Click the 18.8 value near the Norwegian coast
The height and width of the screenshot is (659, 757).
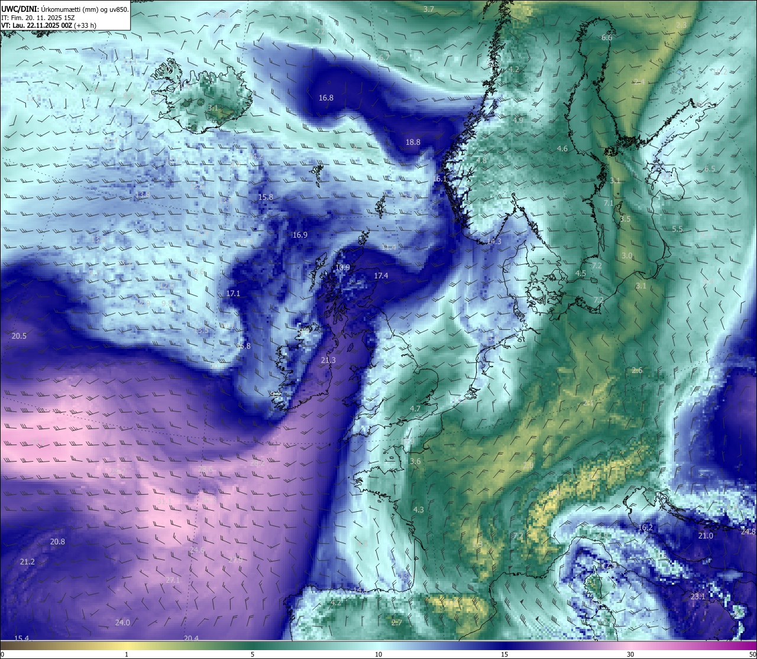(x=413, y=142)
